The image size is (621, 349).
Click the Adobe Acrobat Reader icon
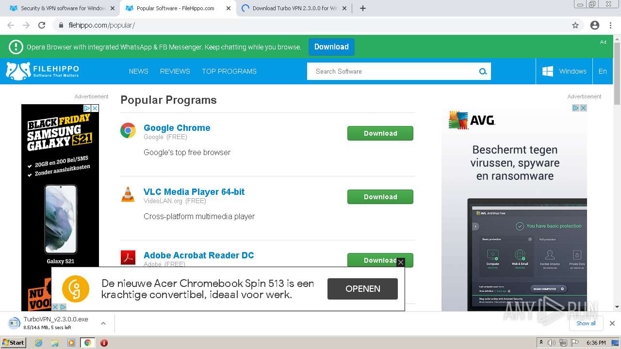tap(128, 257)
